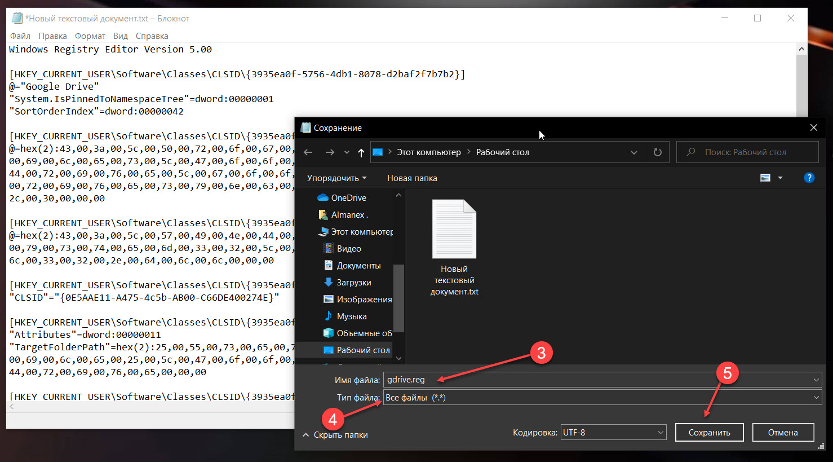This screenshot has width=833, height=462.
Task: Click the Музыка note icon
Action: coord(329,316)
